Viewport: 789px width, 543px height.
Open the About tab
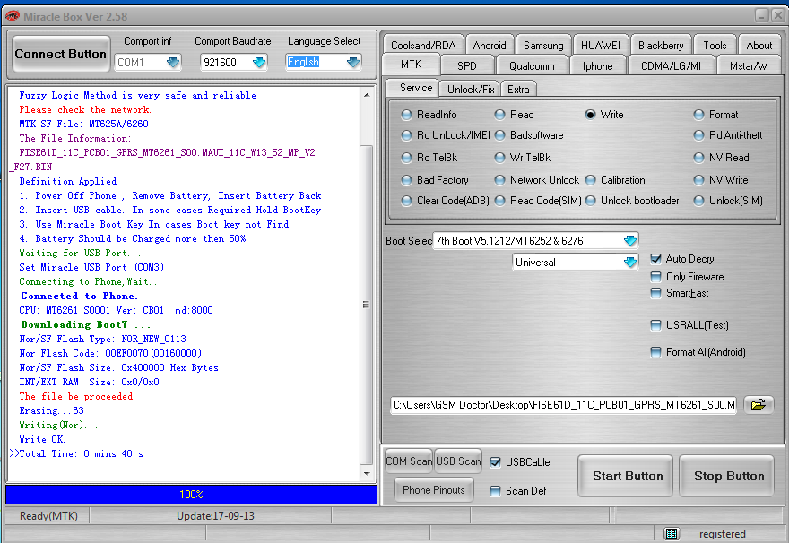point(759,45)
